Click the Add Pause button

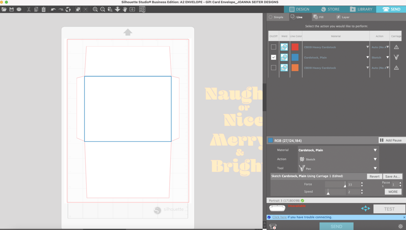pos(391,140)
